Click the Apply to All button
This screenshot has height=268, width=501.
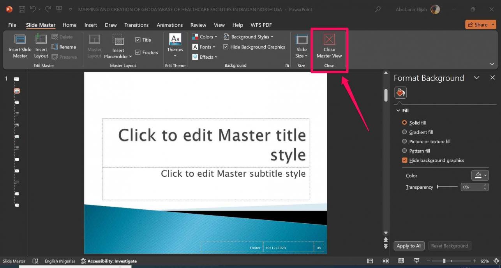tap(409, 246)
